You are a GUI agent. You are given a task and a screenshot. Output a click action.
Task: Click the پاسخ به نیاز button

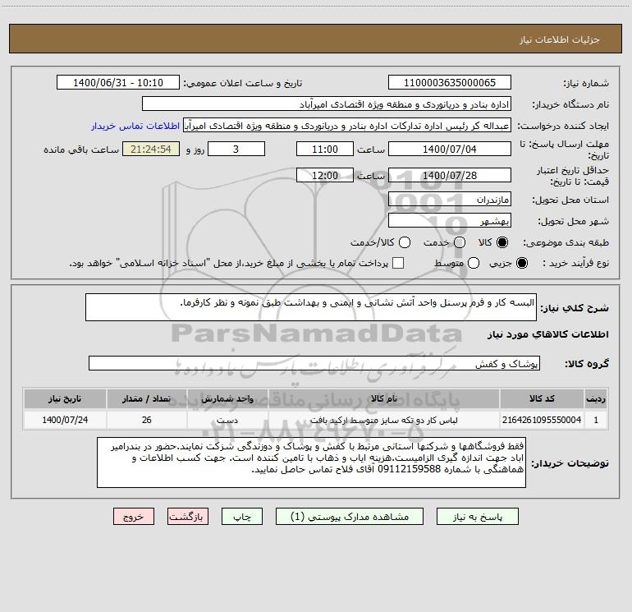[477, 517]
